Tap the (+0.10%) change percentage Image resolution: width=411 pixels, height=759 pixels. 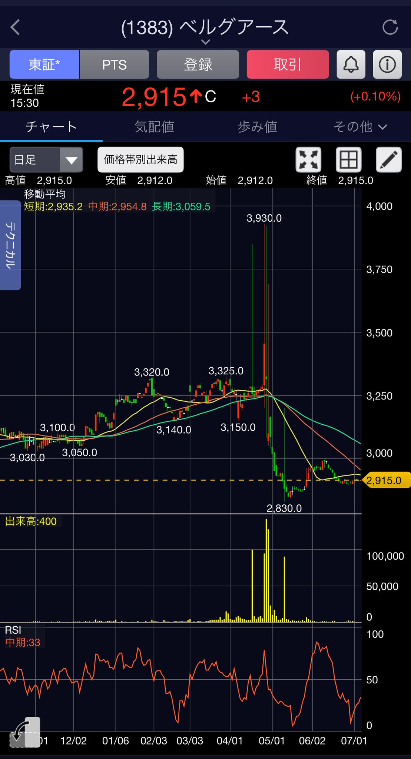coord(375,96)
